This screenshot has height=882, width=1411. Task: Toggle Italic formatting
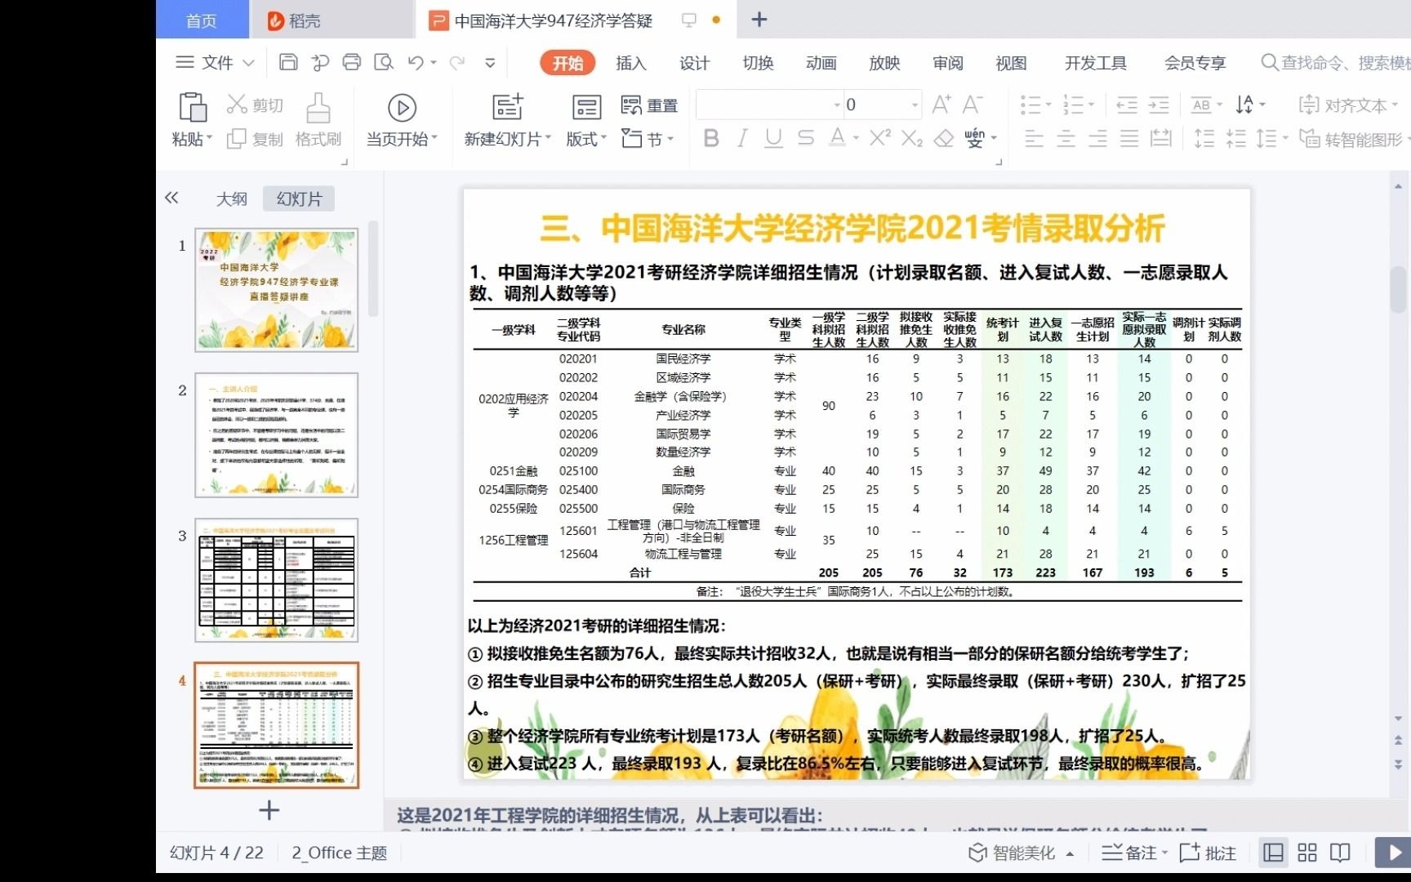[742, 138]
